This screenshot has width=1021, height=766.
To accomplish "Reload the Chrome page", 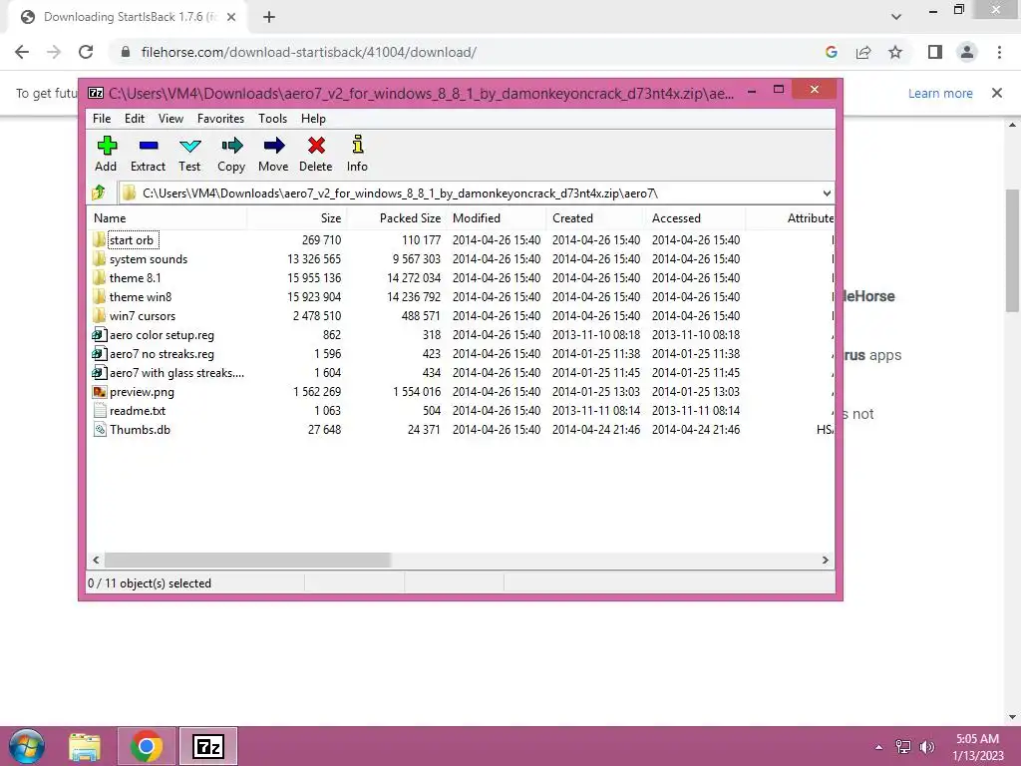I will click(86, 52).
